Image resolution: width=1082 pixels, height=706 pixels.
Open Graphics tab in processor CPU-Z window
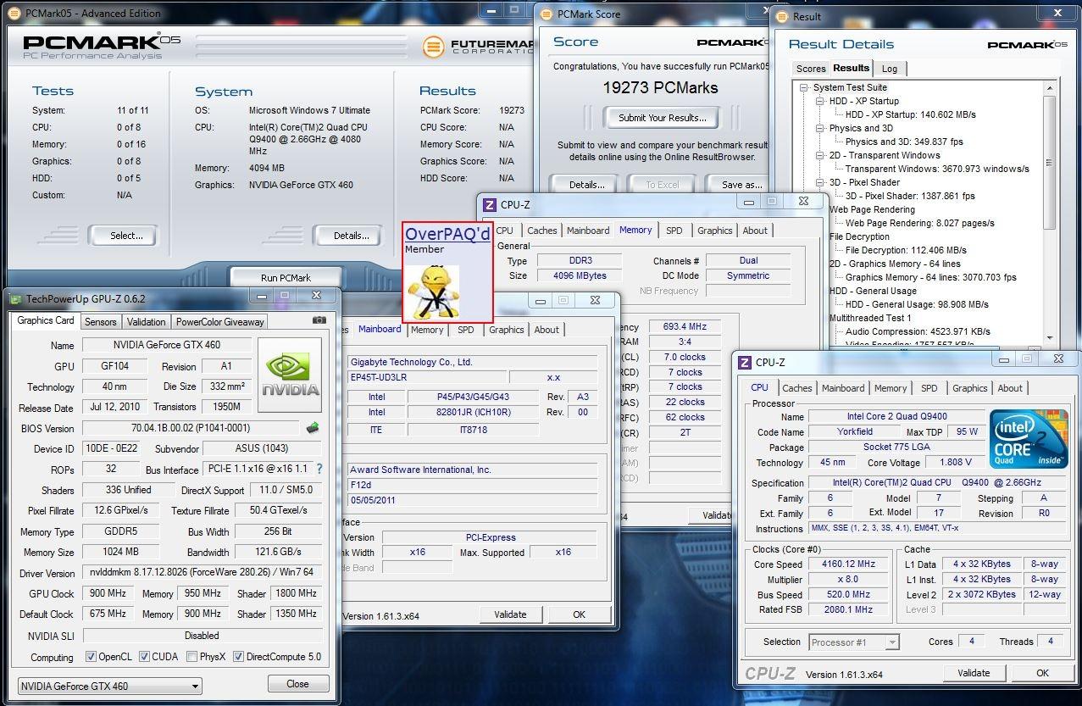969,388
